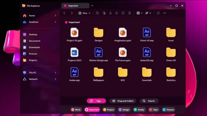The image size is (207, 116).
Task: Open the Motion Design.aep file
Action: [99, 54]
